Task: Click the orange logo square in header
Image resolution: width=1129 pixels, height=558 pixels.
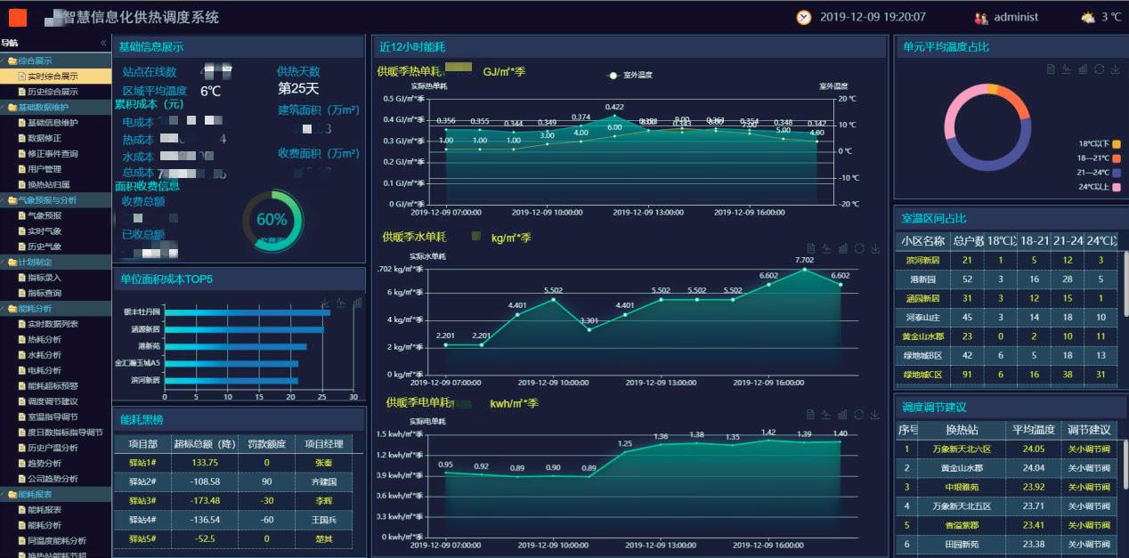Action: pyautogui.click(x=18, y=17)
